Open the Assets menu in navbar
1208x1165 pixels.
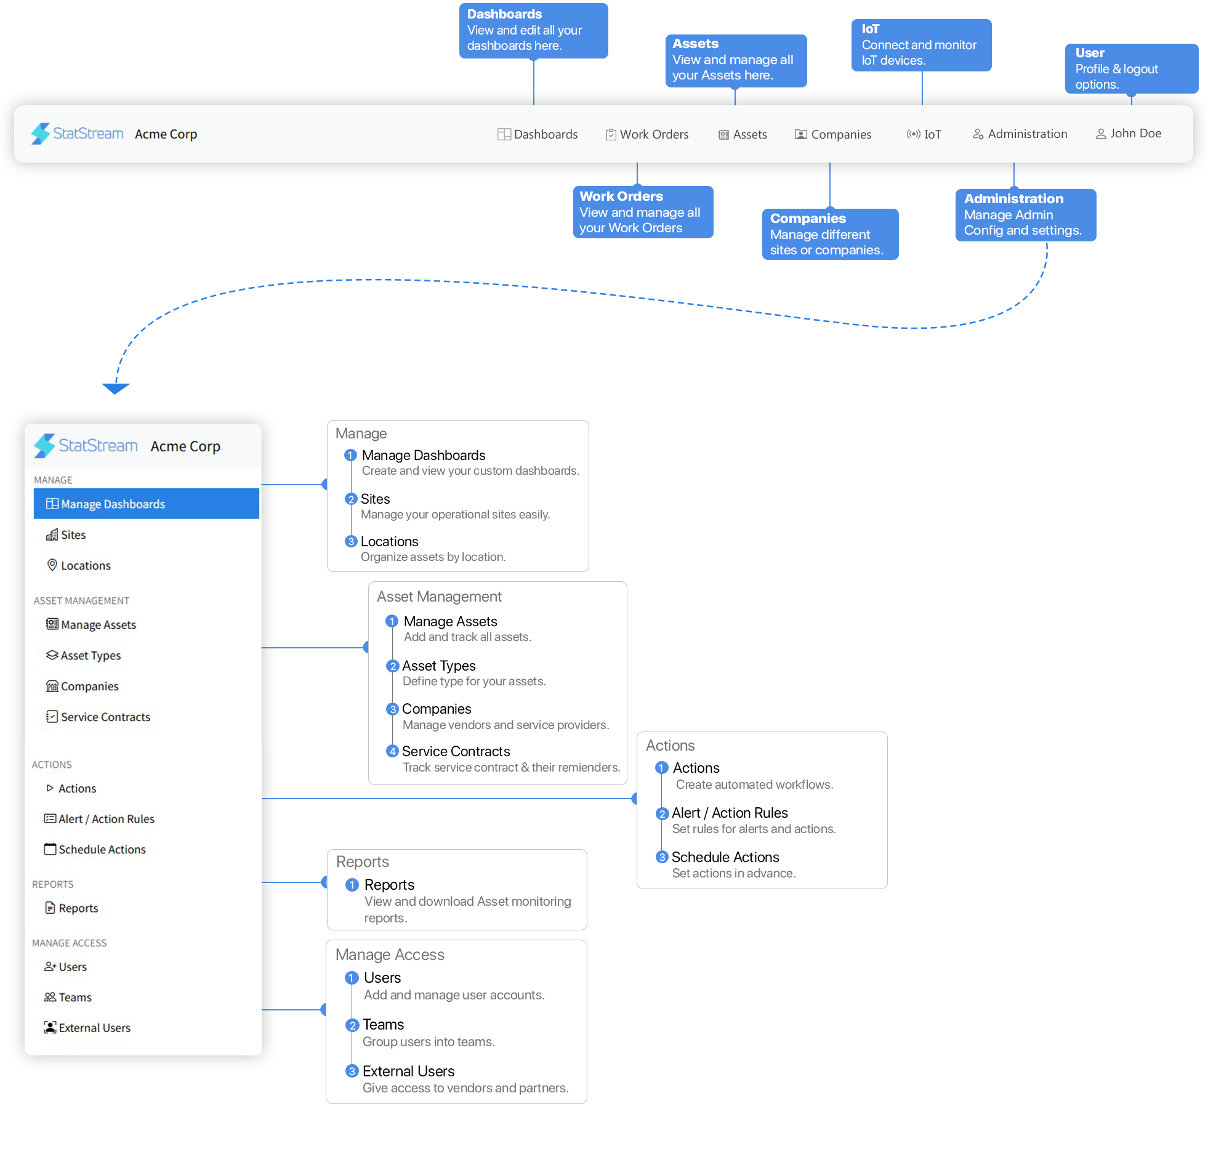tap(749, 134)
